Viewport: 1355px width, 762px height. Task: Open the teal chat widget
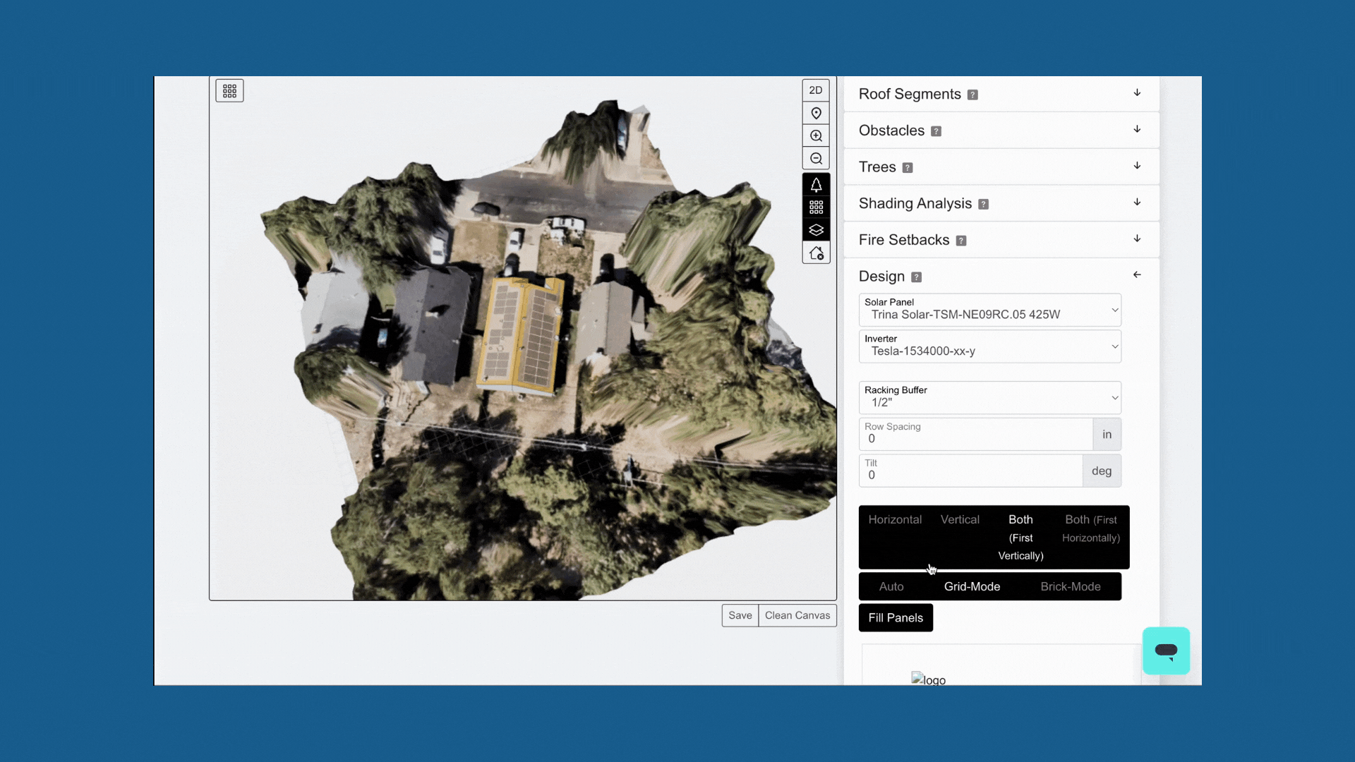1166,651
